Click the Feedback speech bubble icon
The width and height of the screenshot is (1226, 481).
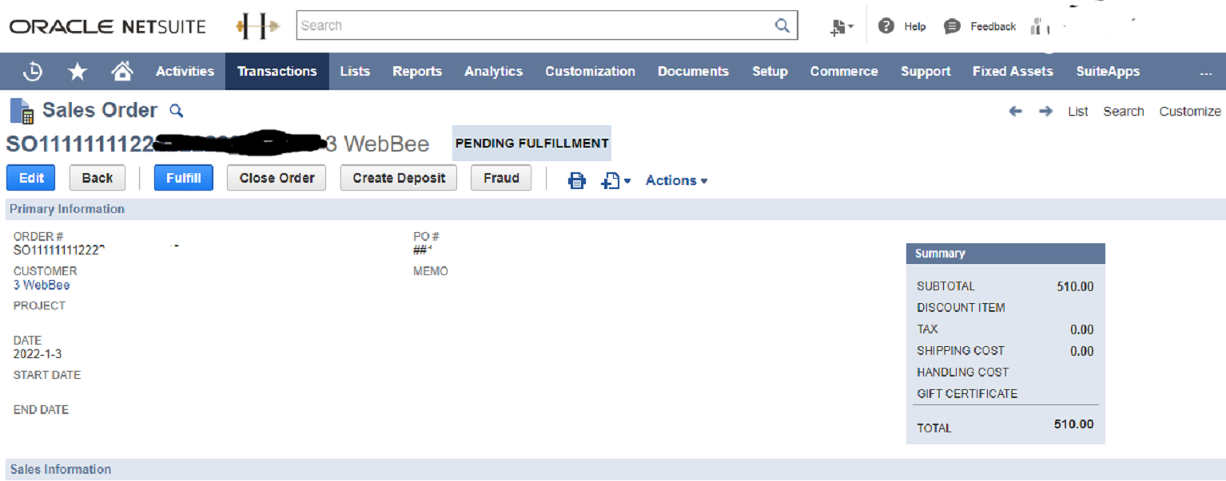coord(952,26)
